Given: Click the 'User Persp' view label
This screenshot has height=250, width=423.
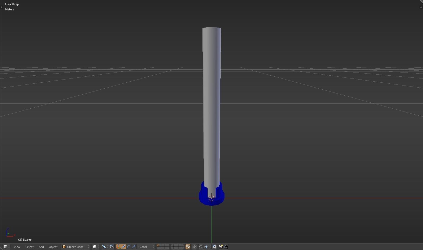Looking at the screenshot, I should (12, 4).
